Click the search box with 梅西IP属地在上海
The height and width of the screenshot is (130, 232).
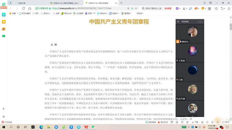(x=153, y=8)
